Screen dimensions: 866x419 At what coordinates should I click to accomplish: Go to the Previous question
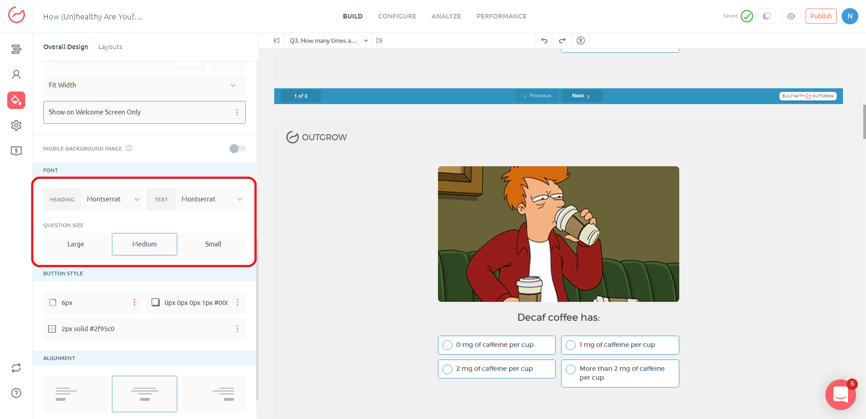[537, 96]
